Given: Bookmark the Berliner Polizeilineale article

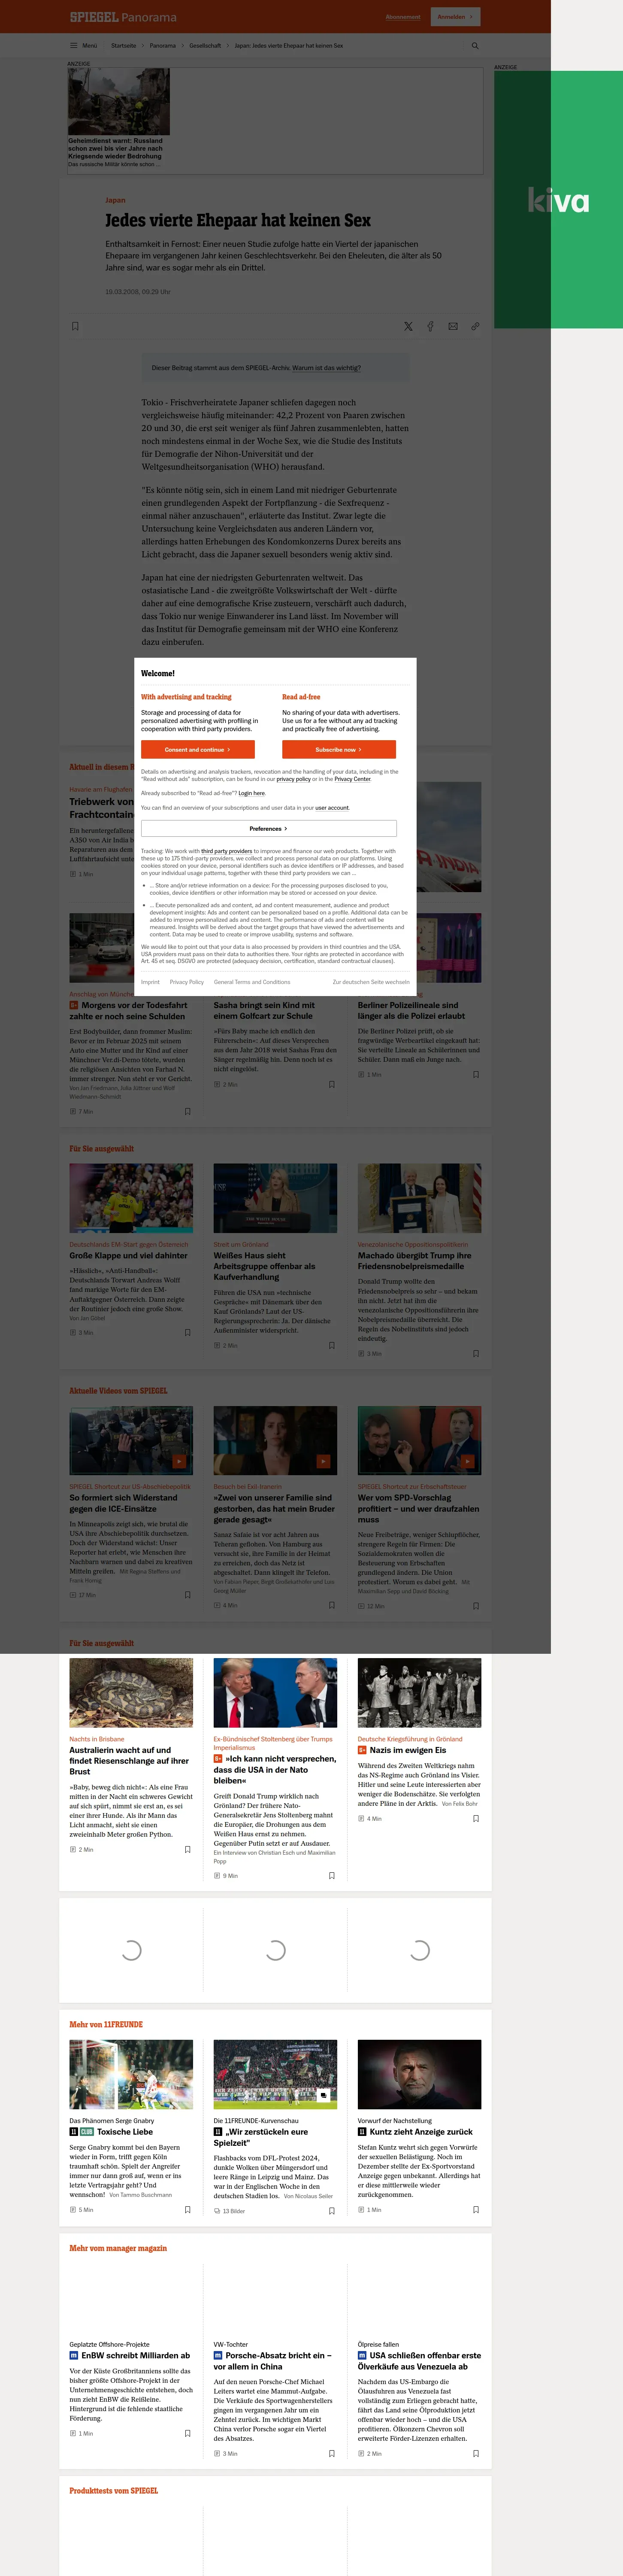Looking at the screenshot, I should pyautogui.click(x=476, y=1075).
